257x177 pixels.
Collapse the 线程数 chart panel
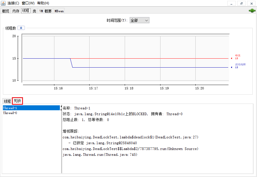tap(21, 28)
